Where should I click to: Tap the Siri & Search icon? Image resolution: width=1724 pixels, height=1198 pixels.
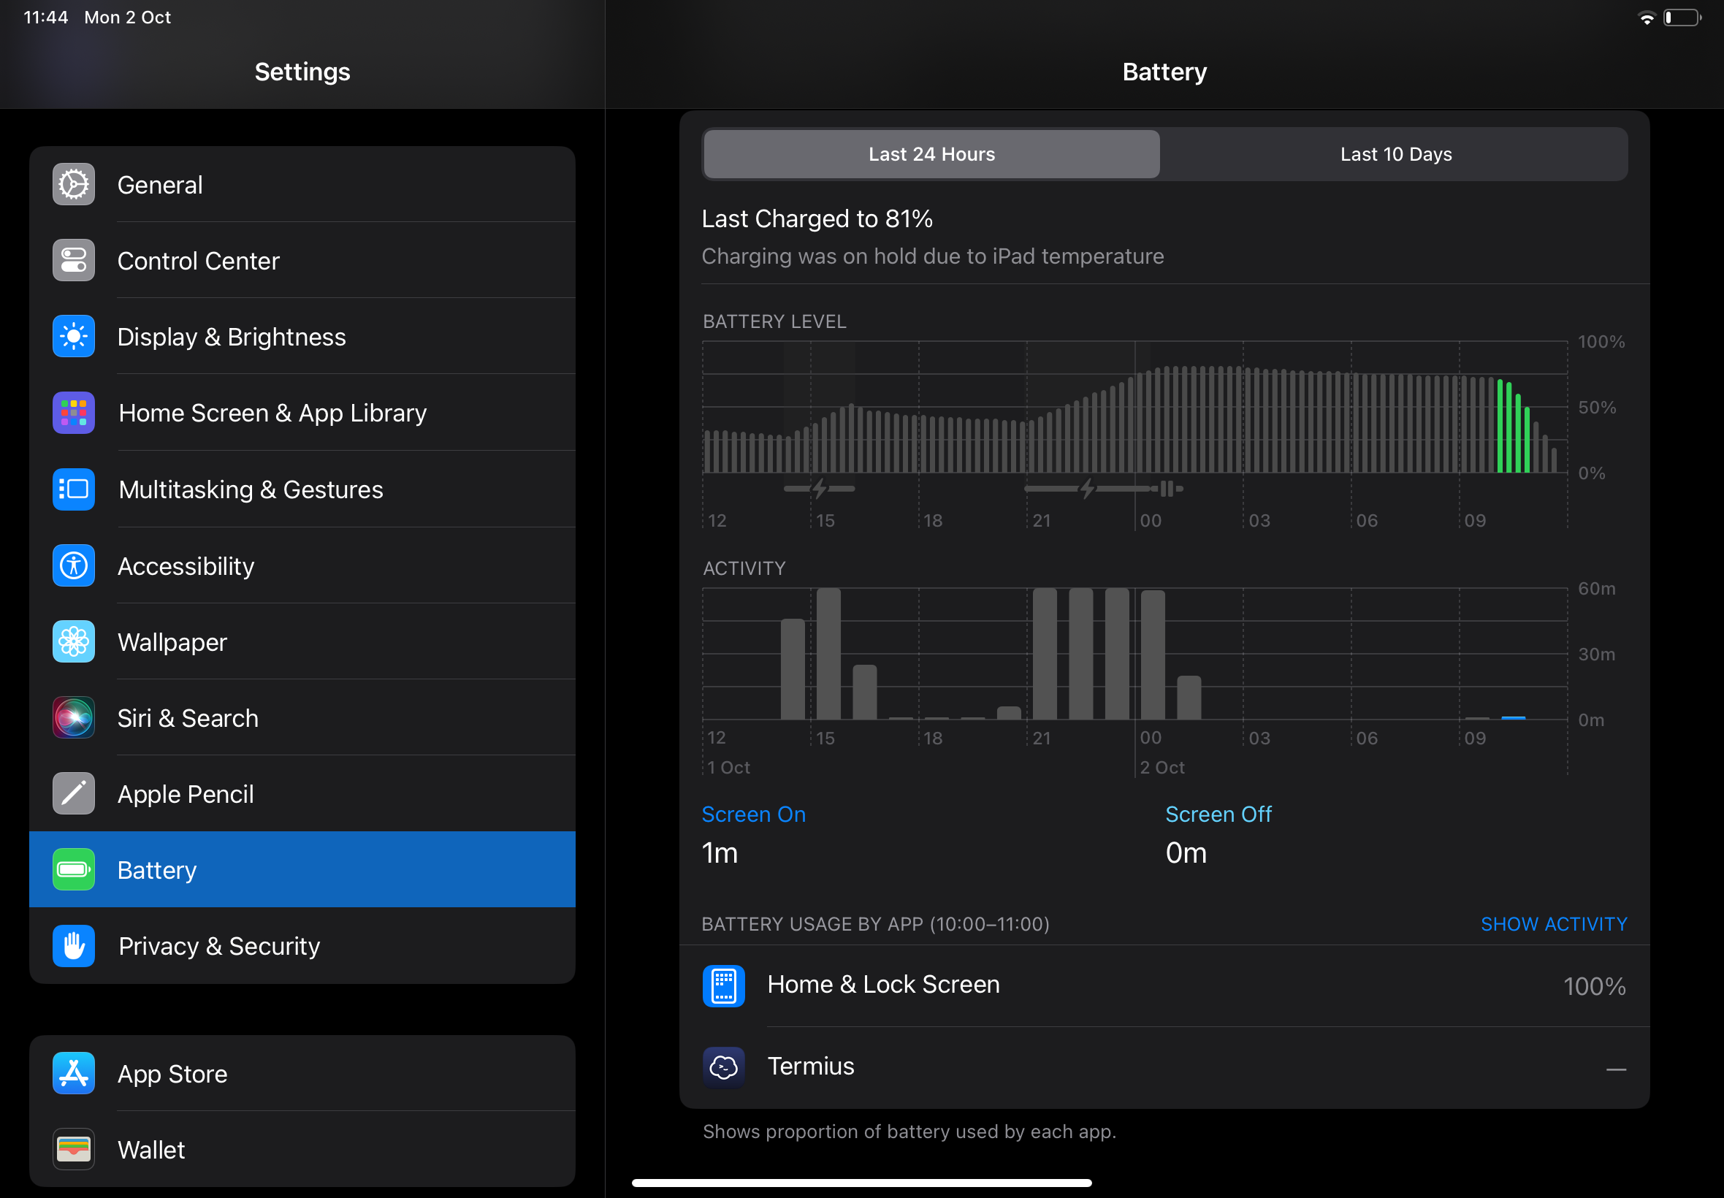coord(74,717)
